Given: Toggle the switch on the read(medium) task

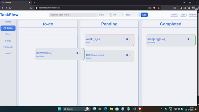Looking at the screenshot, I should point(131,55).
